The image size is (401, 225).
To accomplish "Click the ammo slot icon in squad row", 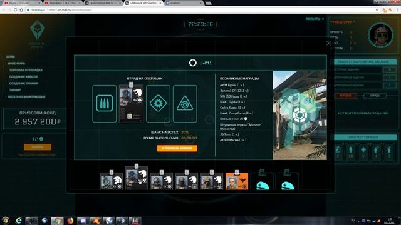I will pyautogui.click(x=105, y=103).
